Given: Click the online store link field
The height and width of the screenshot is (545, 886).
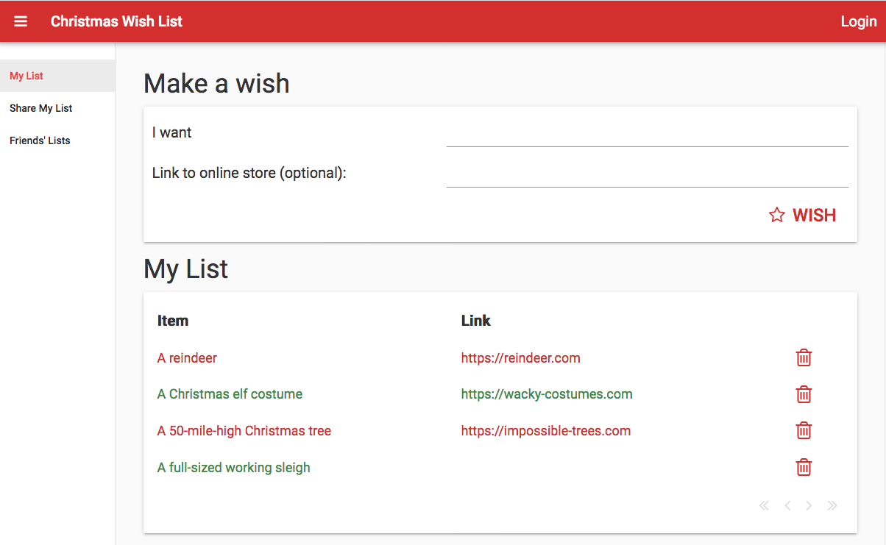Looking at the screenshot, I should tap(647, 174).
